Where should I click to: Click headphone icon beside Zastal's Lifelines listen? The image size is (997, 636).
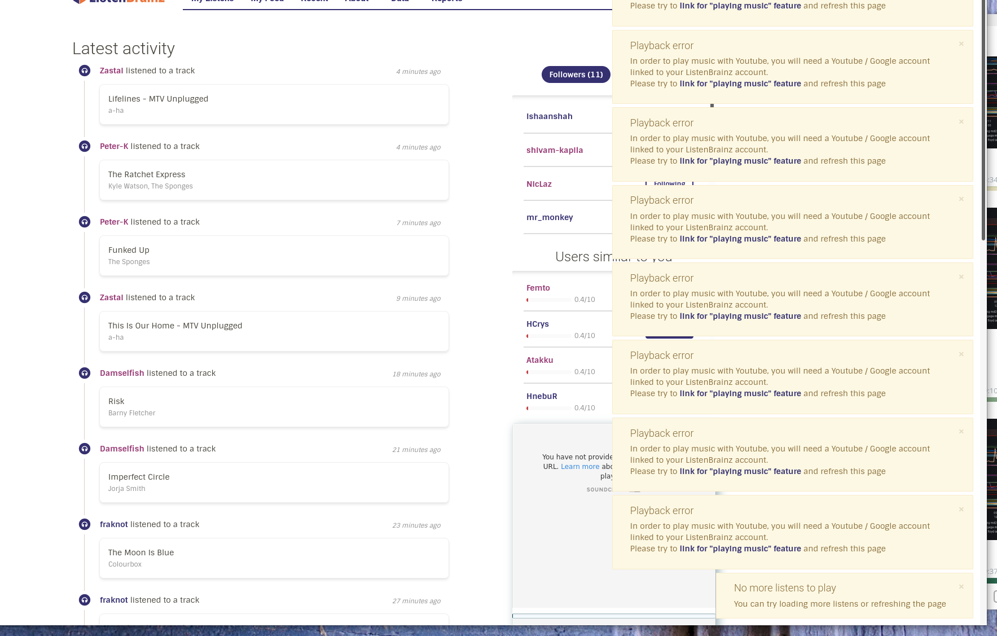click(x=85, y=71)
